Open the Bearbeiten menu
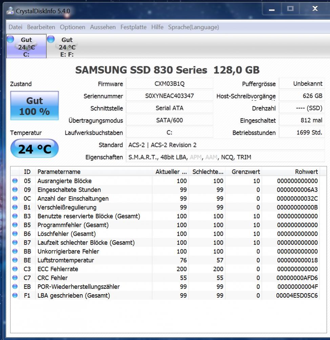This screenshot has height=340, width=330. tap(41, 27)
